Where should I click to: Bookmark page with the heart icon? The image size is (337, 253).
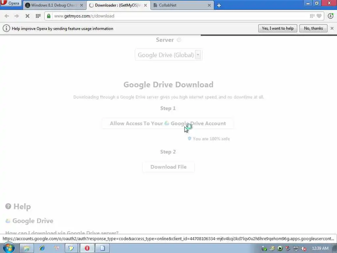coord(319,16)
